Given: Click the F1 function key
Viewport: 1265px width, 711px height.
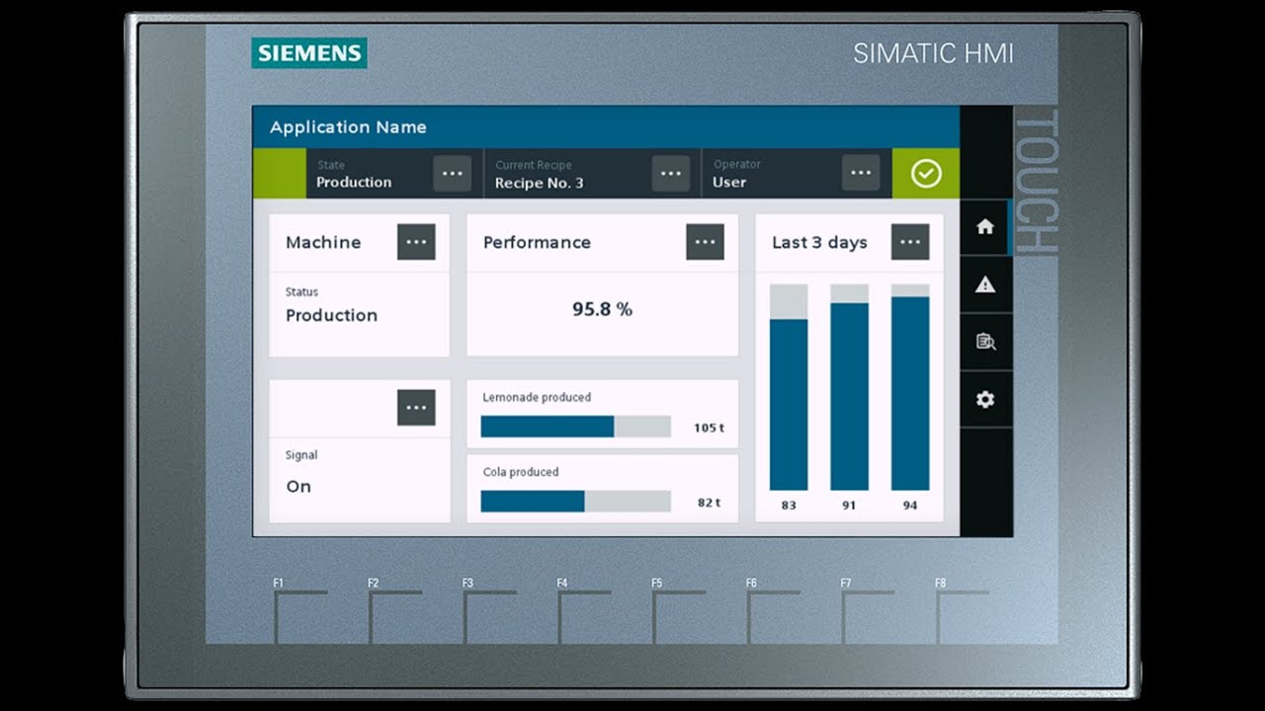Looking at the screenshot, I should click(300, 612).
